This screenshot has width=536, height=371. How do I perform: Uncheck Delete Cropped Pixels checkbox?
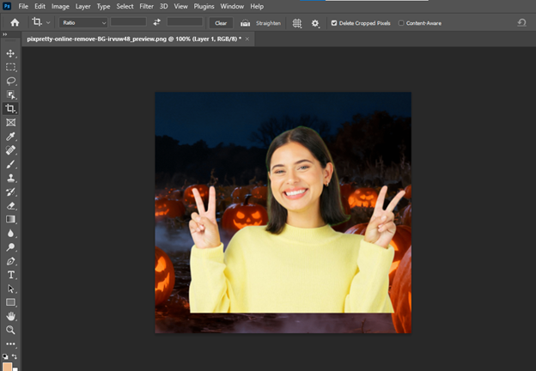pyautogui.click(x=334, y=23)
